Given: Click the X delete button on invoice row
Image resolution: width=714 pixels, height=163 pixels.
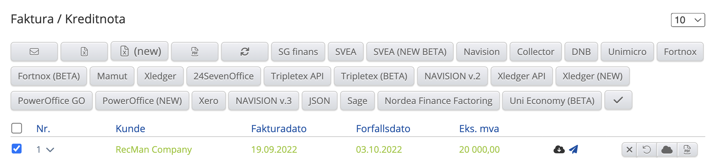Looking at the screenshot, I should (x=629, y=150).
